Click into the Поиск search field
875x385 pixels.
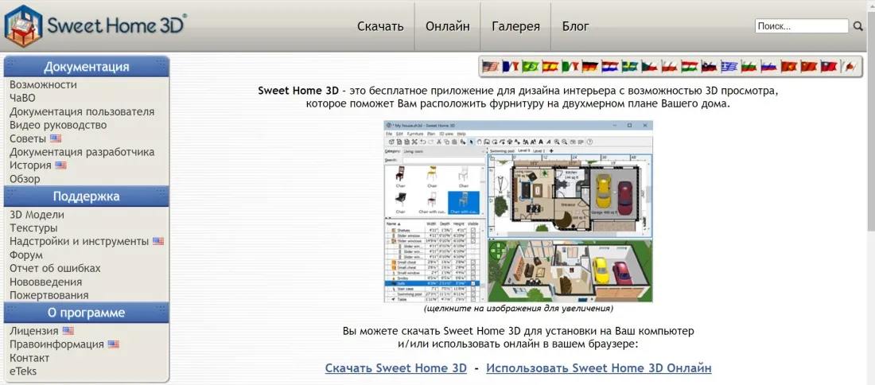point(802,25)
